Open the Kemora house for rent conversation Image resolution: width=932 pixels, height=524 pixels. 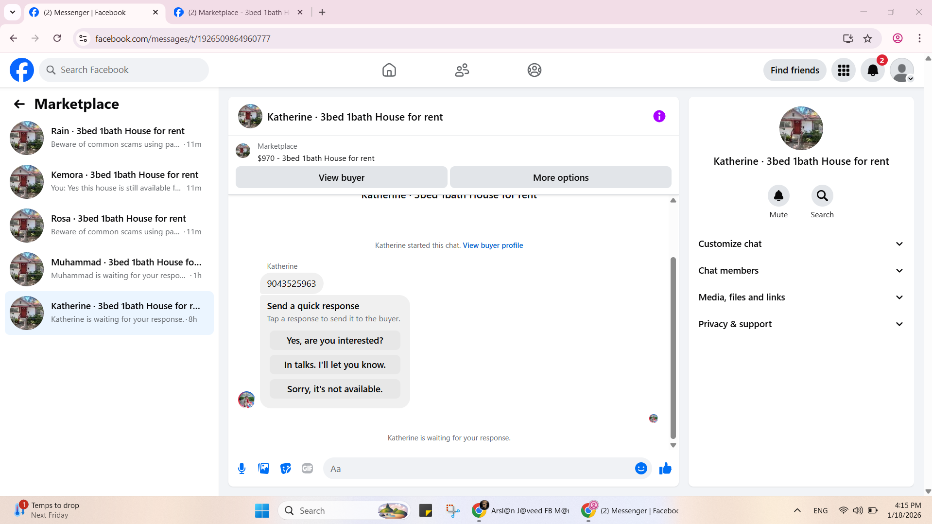pyautogui.click(x=109, y=182)
